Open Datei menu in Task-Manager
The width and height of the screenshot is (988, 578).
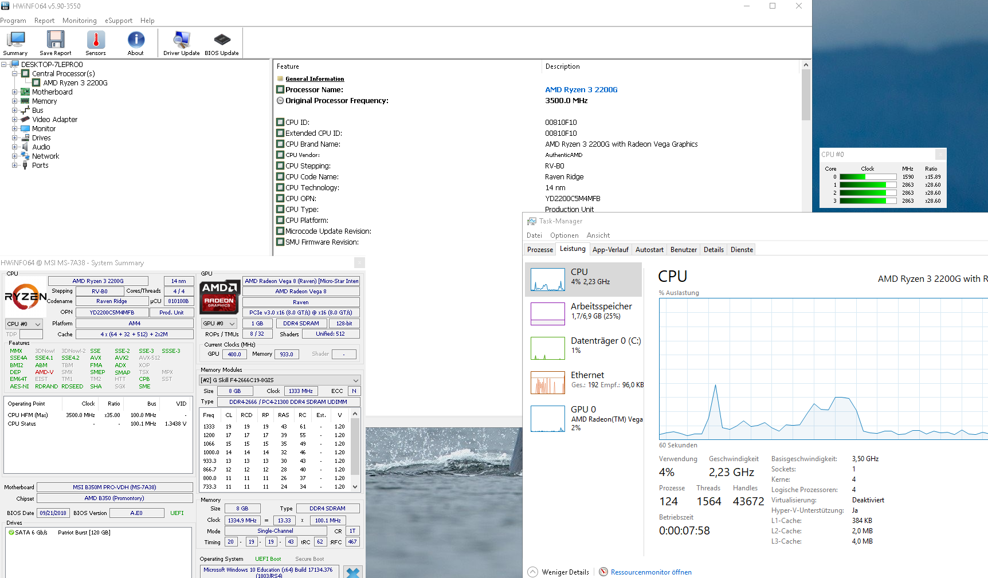[534, 235]
